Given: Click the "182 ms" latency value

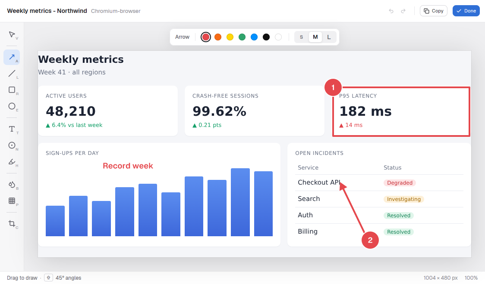Looking at the screenshot, I should click(x=365, y=111).
